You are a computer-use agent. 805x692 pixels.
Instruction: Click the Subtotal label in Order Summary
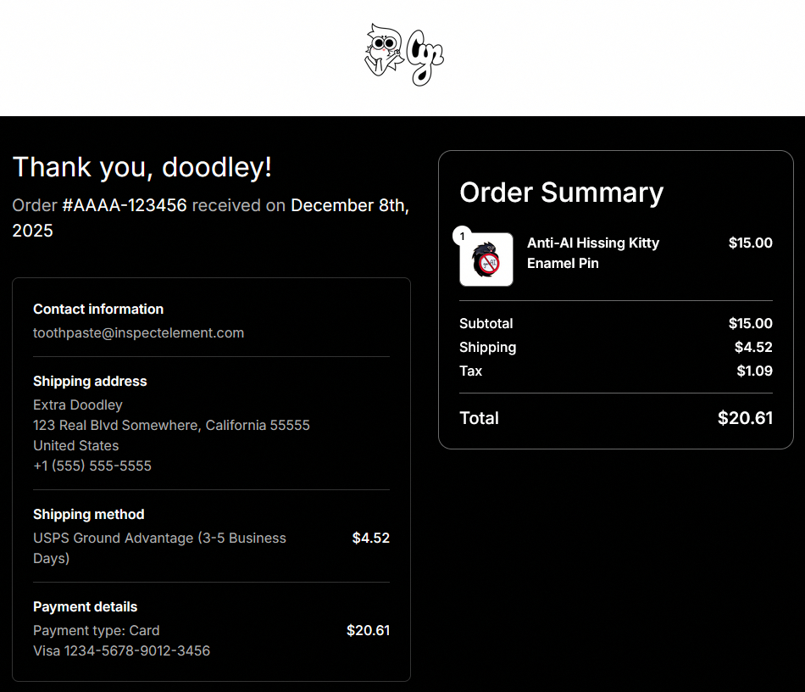pyautogui.click(x=486, y=323)
